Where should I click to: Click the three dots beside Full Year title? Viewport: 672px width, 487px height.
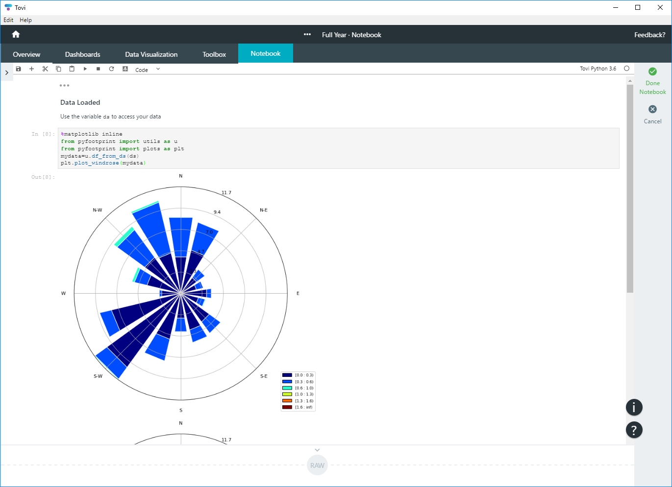[x=307, y=35]
